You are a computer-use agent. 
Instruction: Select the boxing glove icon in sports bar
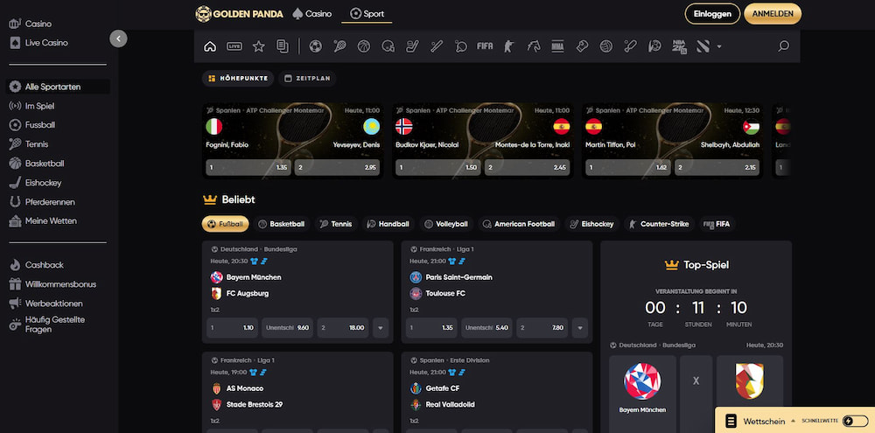[582, 46]
